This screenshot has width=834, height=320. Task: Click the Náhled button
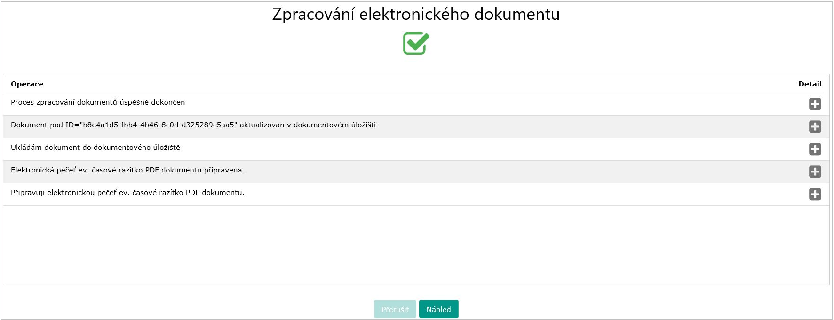(x=438, y=309)
